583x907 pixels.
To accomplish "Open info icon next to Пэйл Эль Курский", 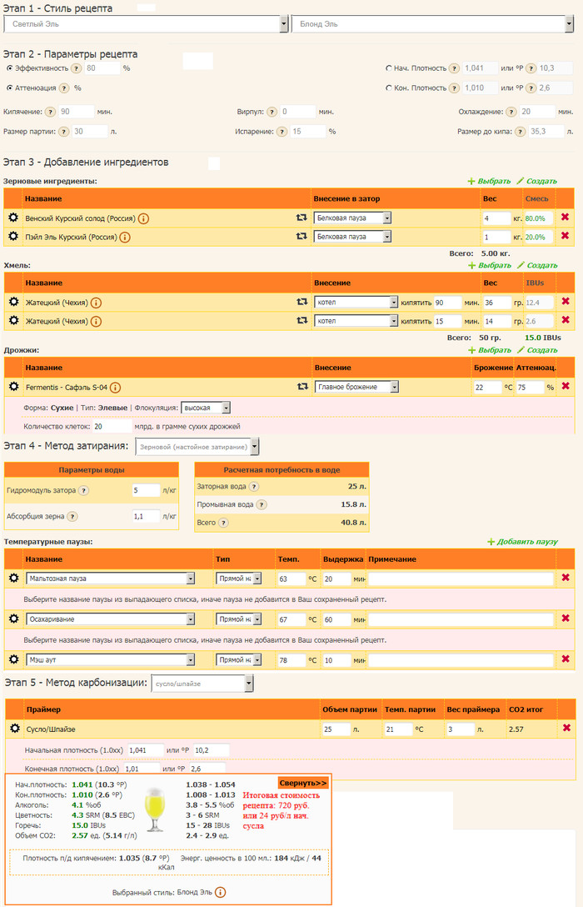I will [x=125, y=237].
